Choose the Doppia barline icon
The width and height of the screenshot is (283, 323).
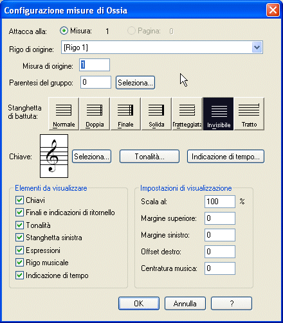(x=95, y=114)
